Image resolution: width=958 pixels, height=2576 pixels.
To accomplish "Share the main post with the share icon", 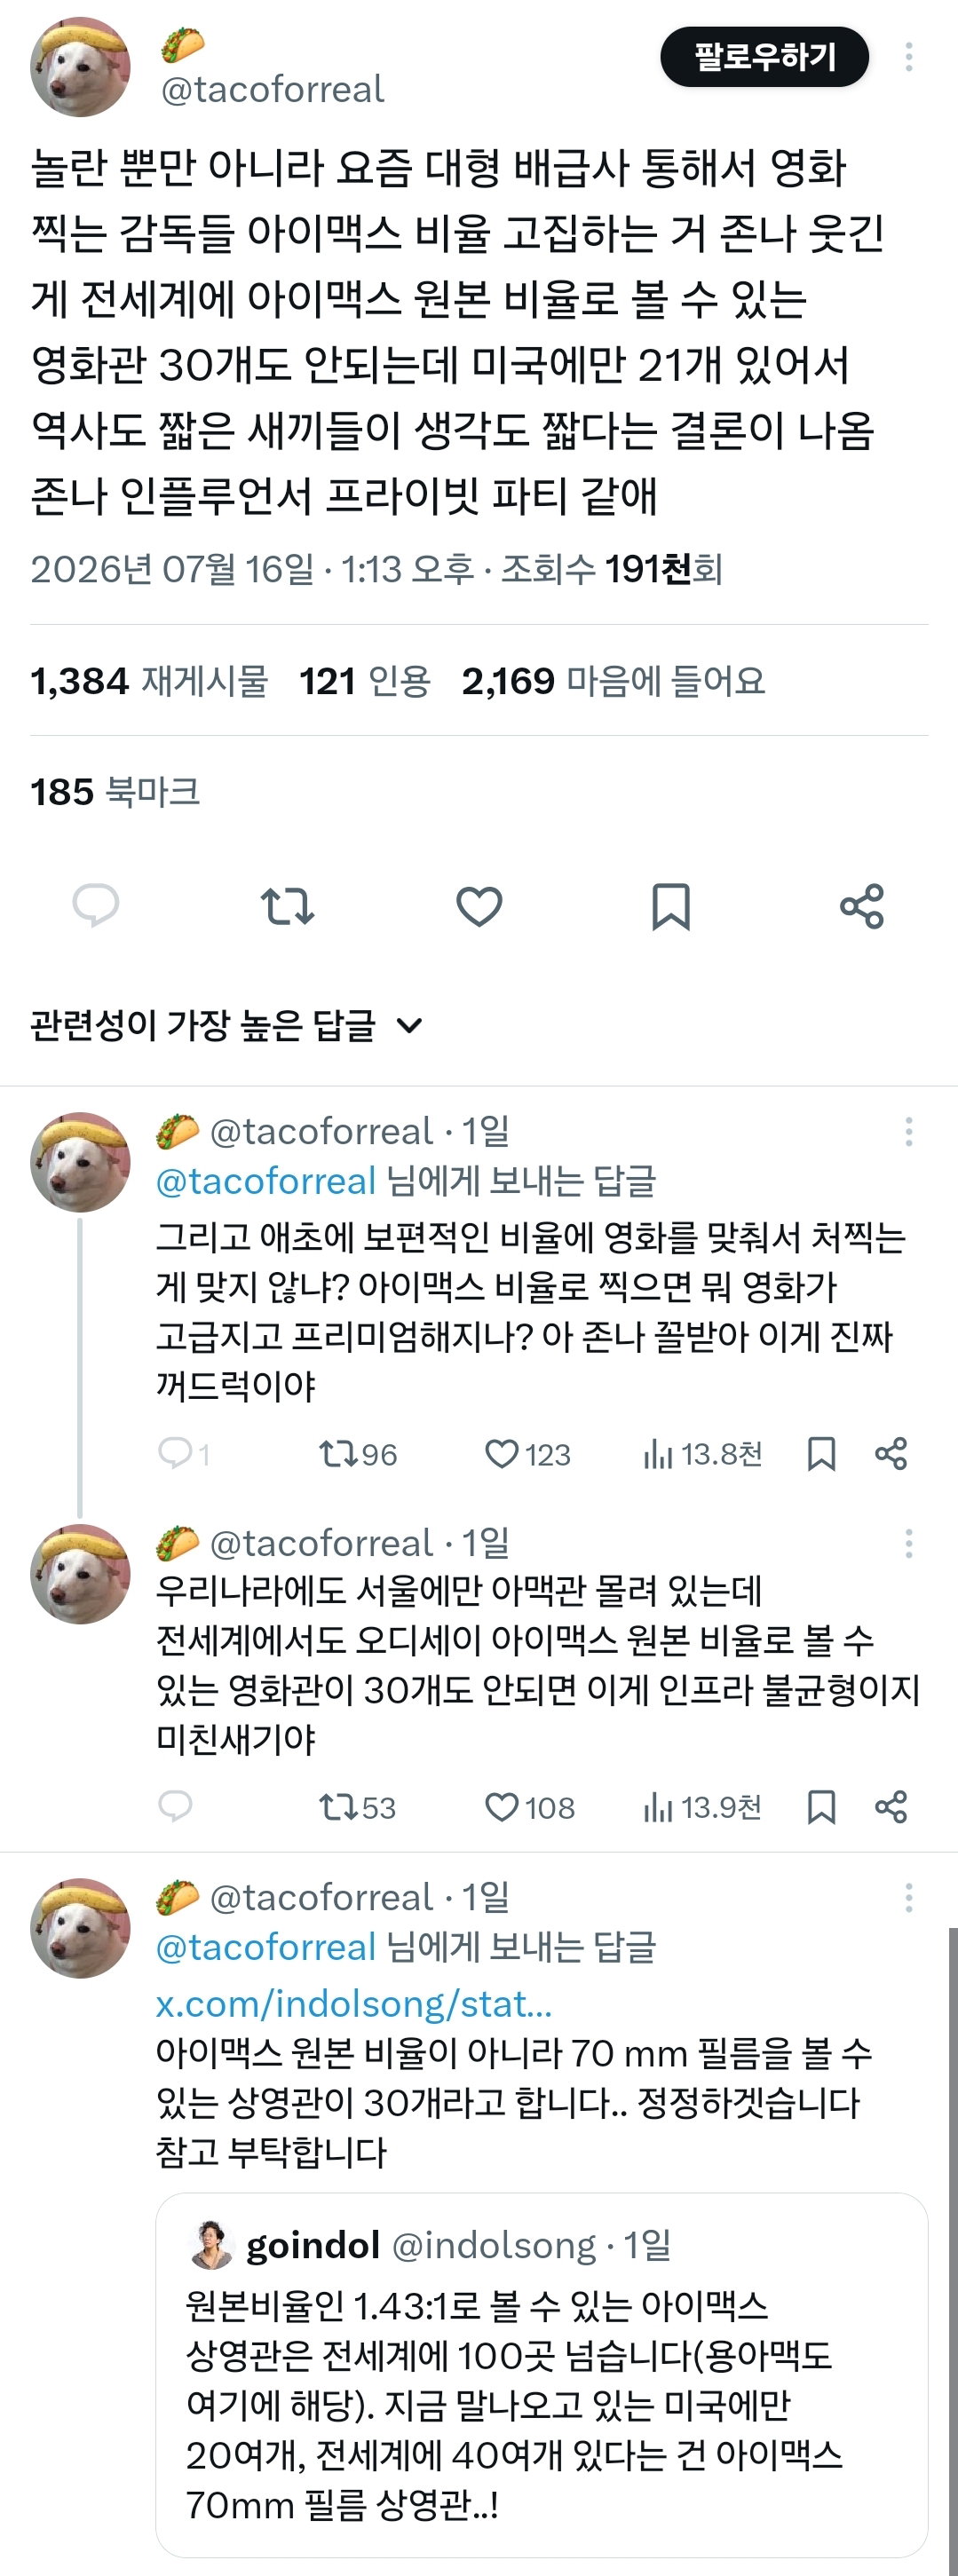I will (x=862, y=906).
